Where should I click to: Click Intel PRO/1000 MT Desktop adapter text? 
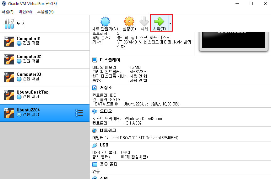point(145,138)
